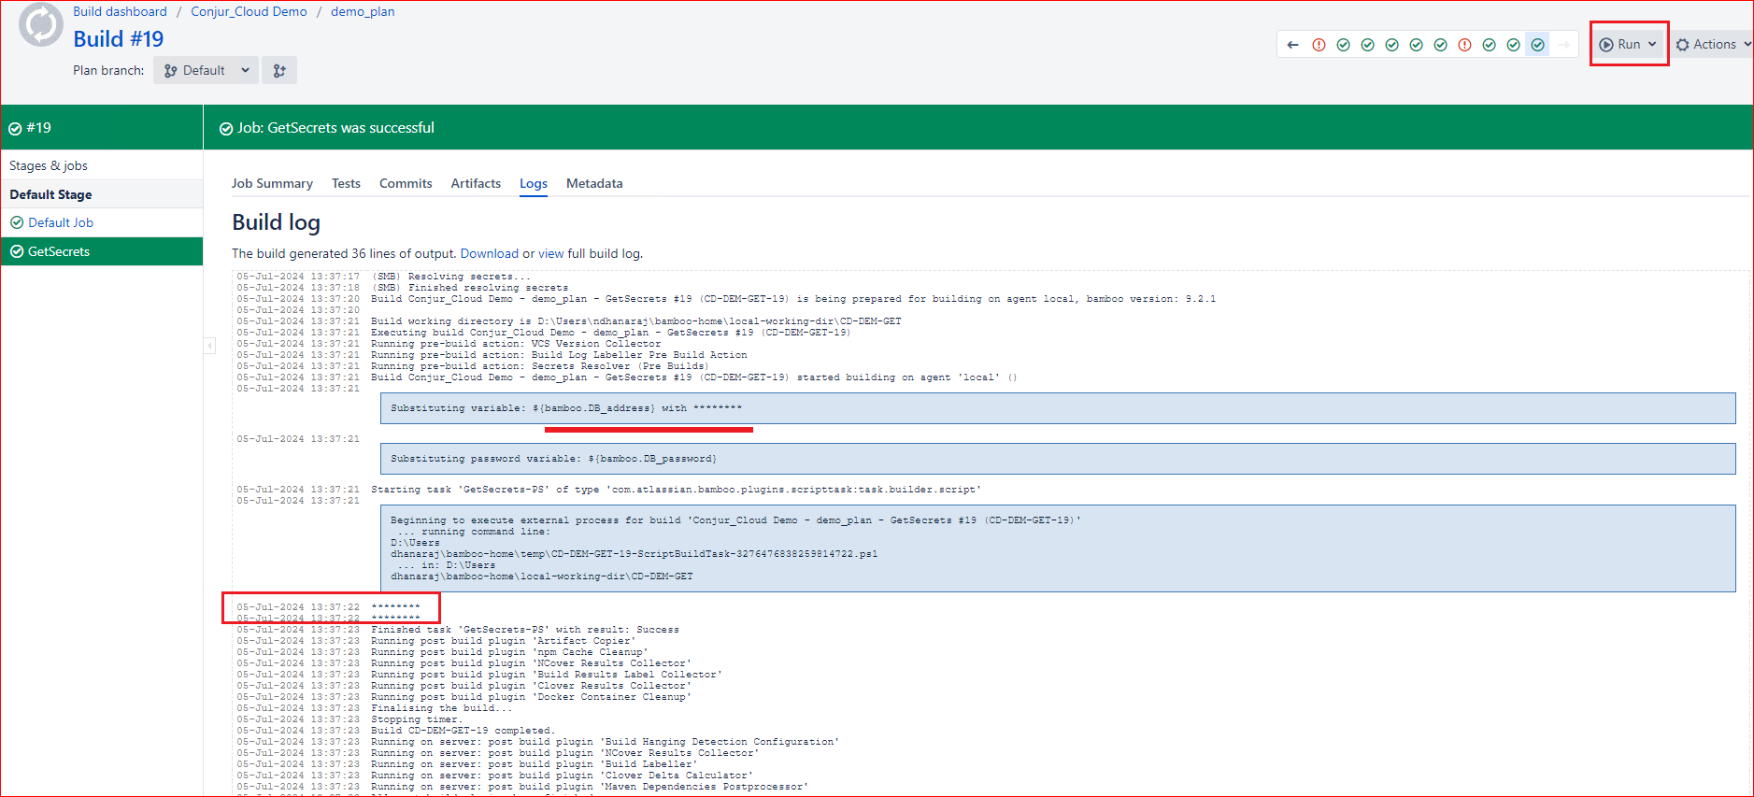The height and width of the screenshot is (797, 1754).
Task: Click the 'Running post build plugin npm Cache Cleanup' line
Action: click(509, 652)
